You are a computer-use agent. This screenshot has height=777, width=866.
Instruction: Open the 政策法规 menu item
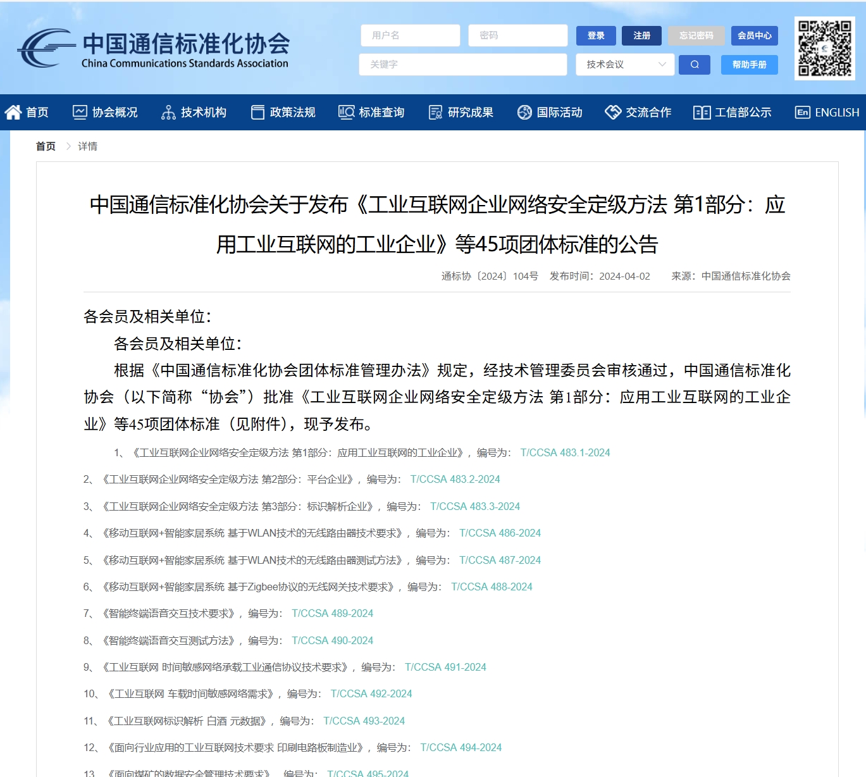[x=292, y=112]
